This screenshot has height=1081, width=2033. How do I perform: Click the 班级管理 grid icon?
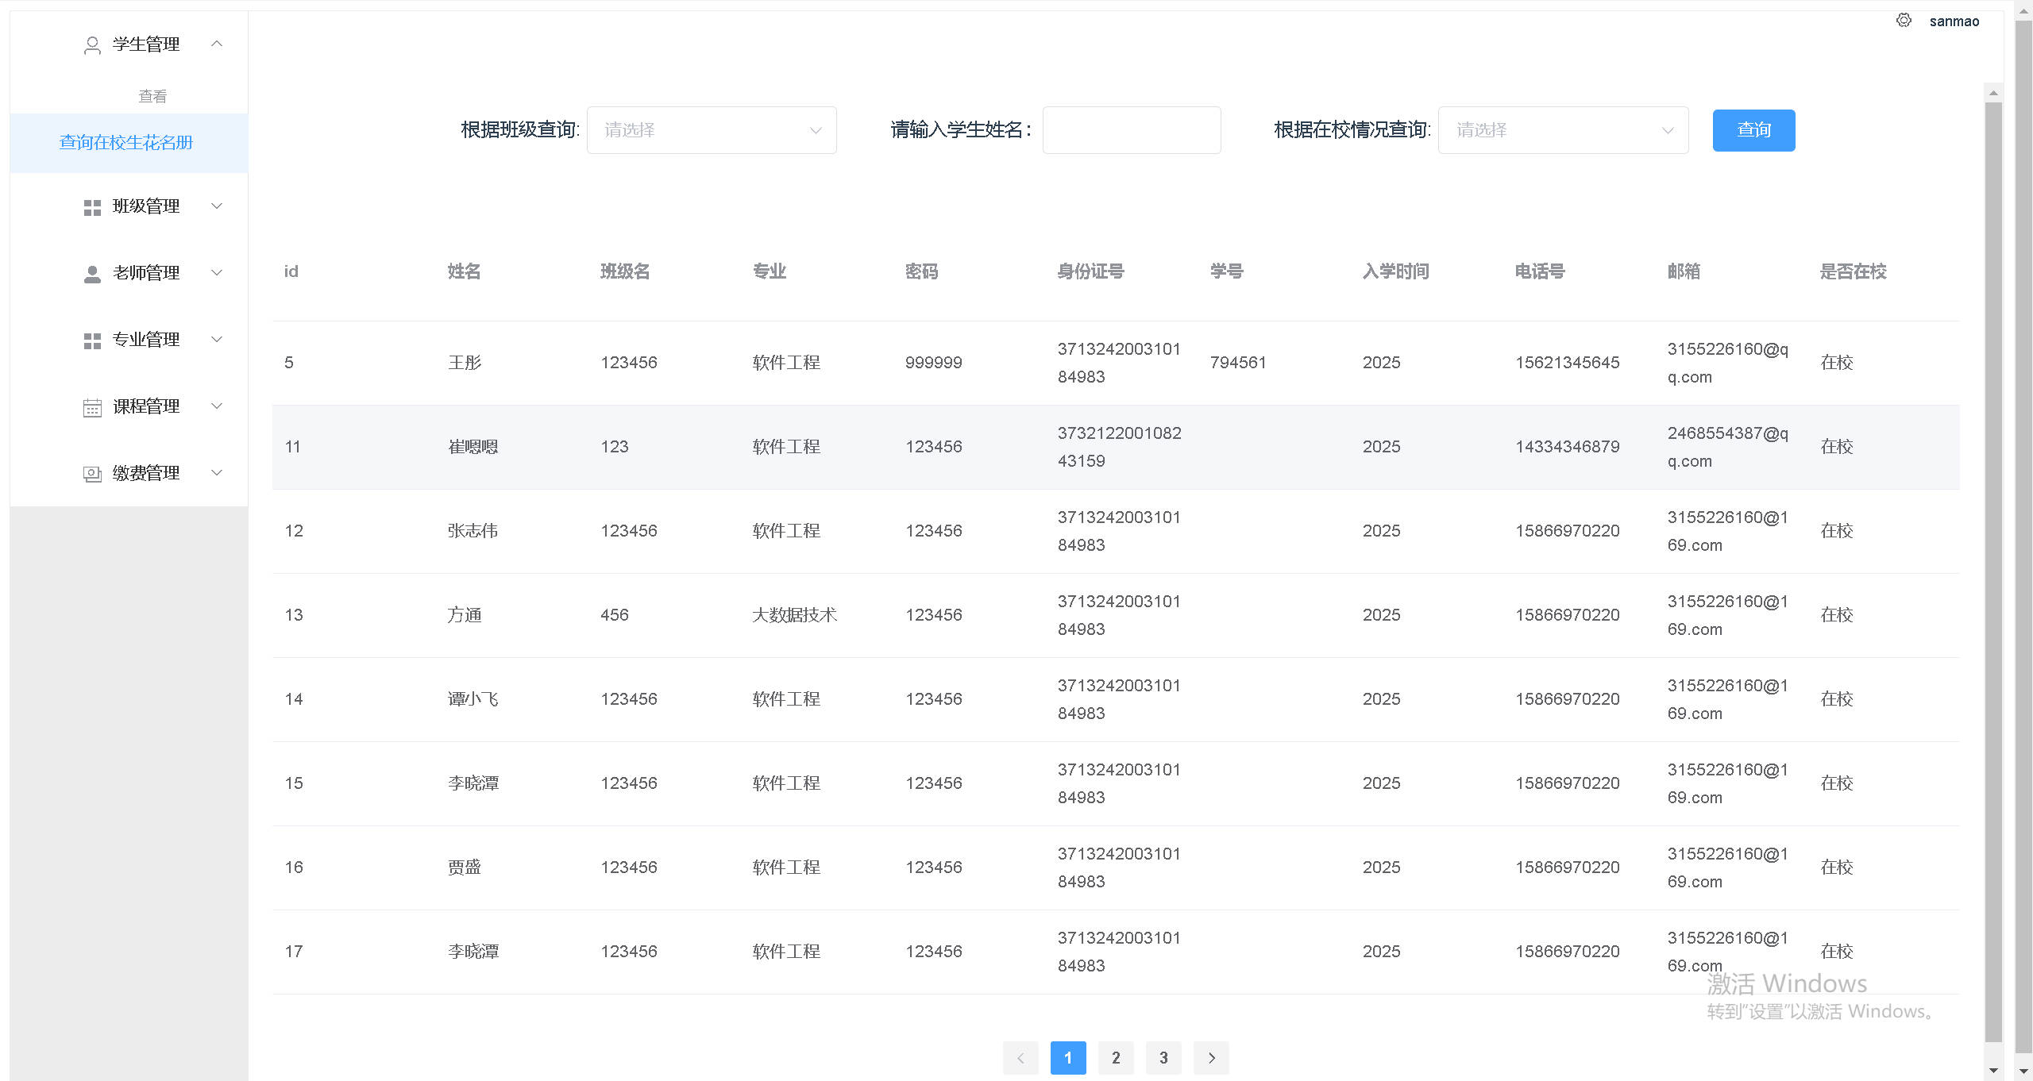92,207
